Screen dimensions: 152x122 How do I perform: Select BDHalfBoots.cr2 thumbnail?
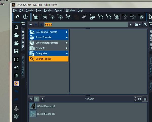pyautogui.click(x=33, y=106)
